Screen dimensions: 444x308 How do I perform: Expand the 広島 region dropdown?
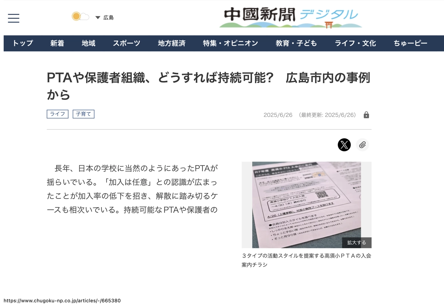point(105,17)
